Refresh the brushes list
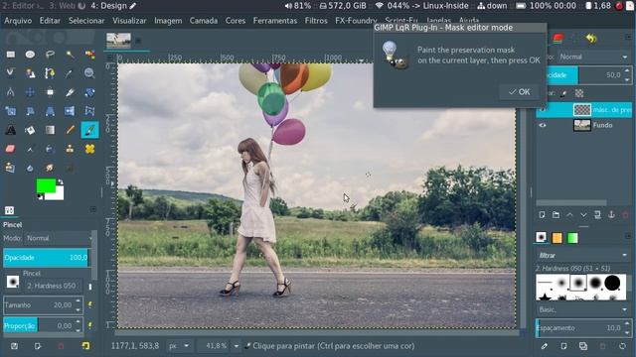 [623, 346]
